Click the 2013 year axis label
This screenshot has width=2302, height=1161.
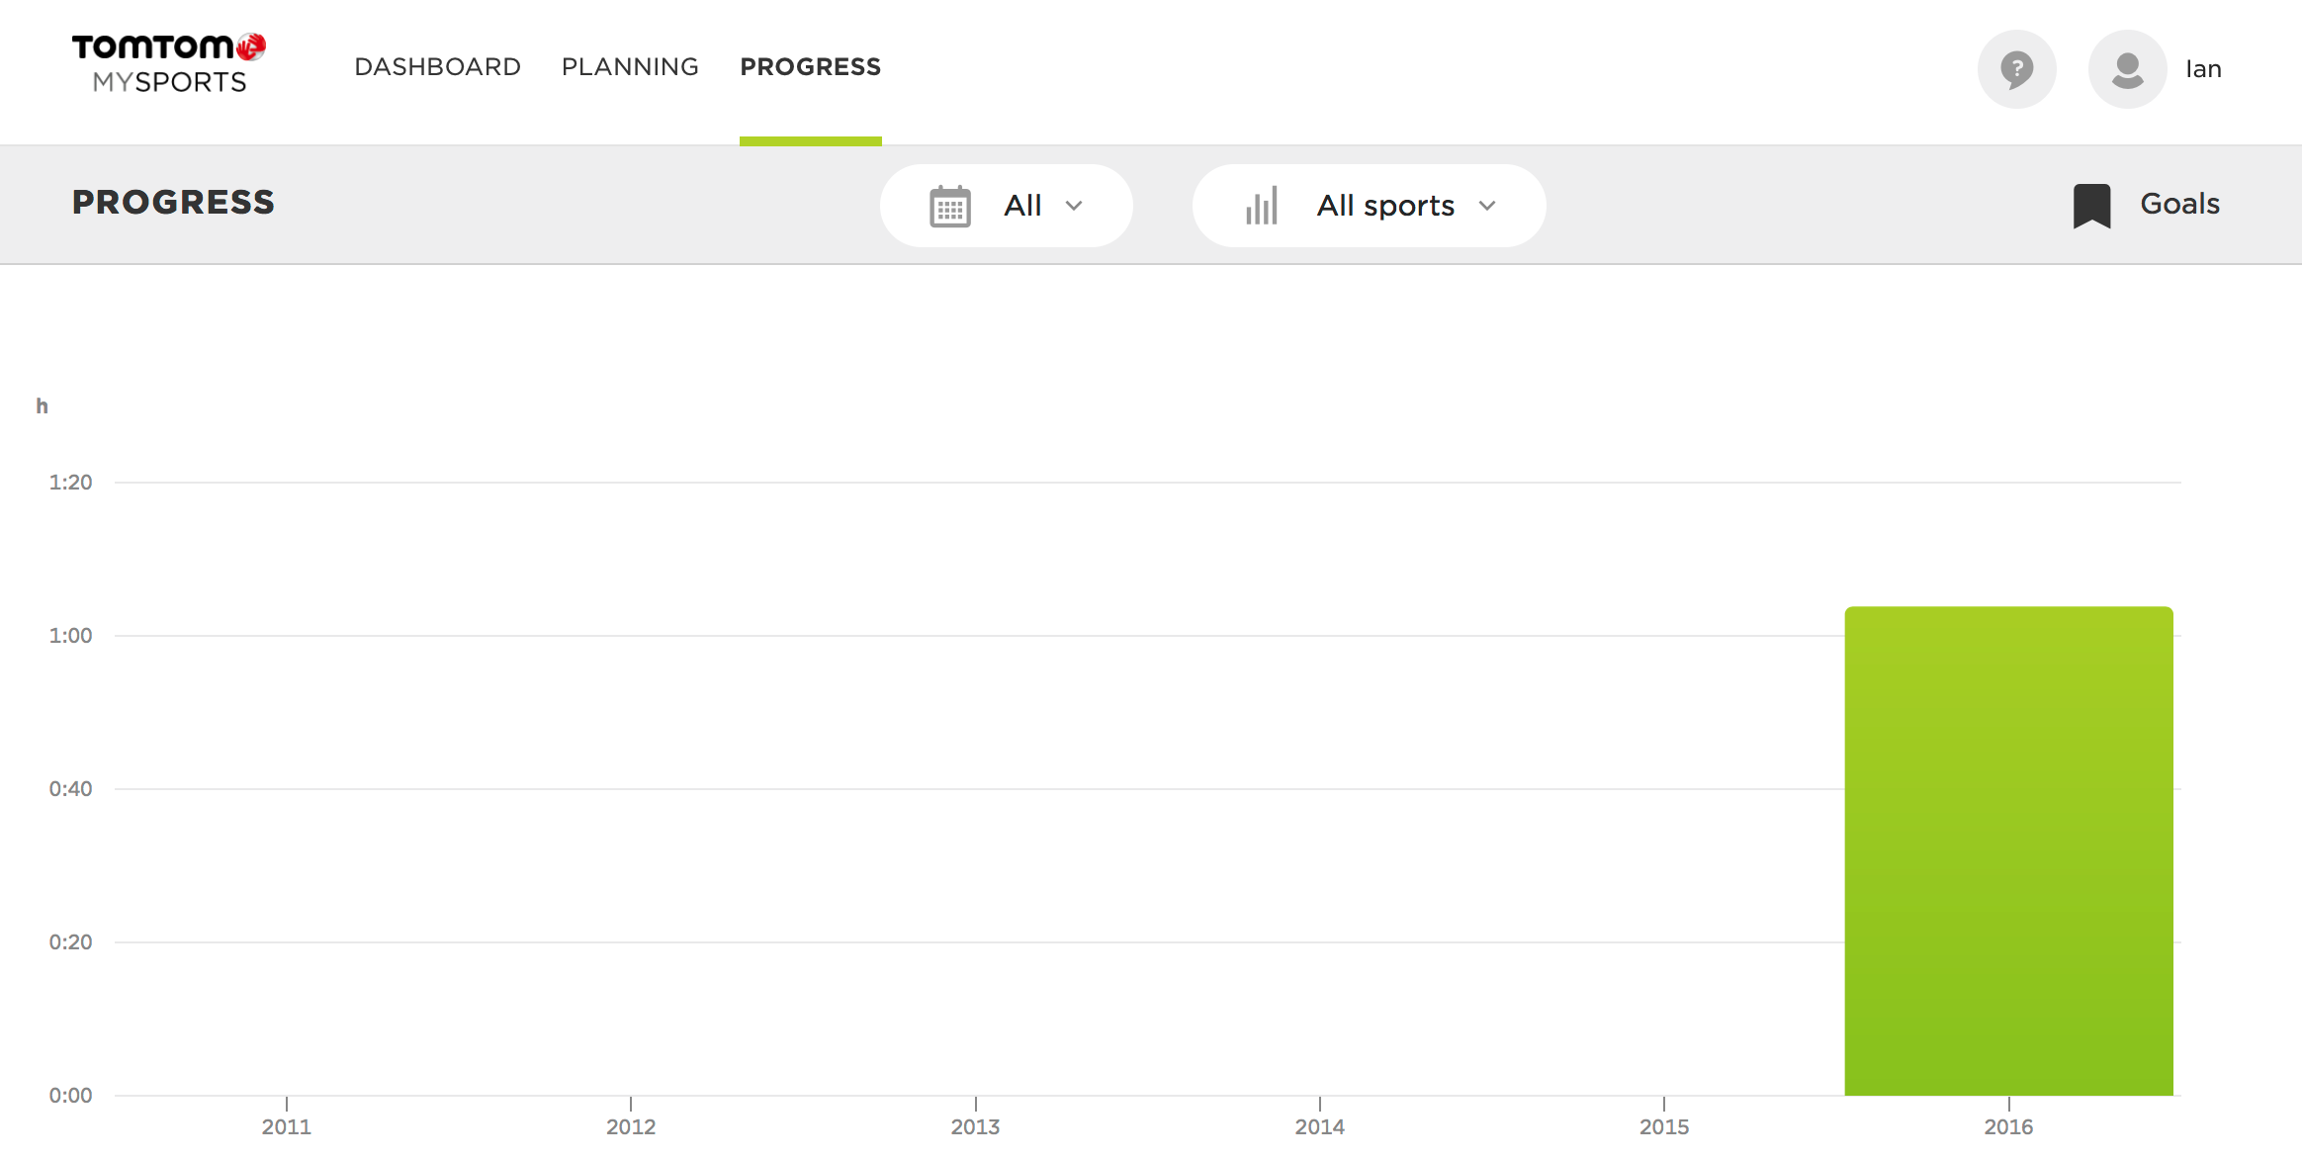(975, 1126)
